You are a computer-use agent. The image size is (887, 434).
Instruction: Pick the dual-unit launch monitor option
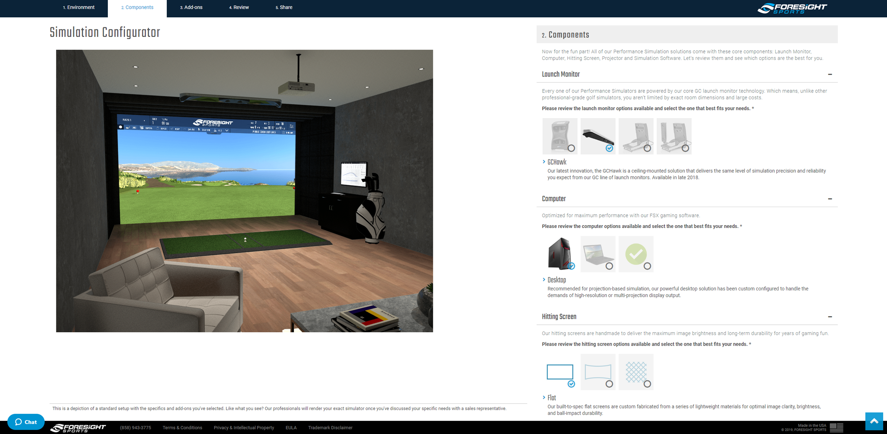pos(673,136)
